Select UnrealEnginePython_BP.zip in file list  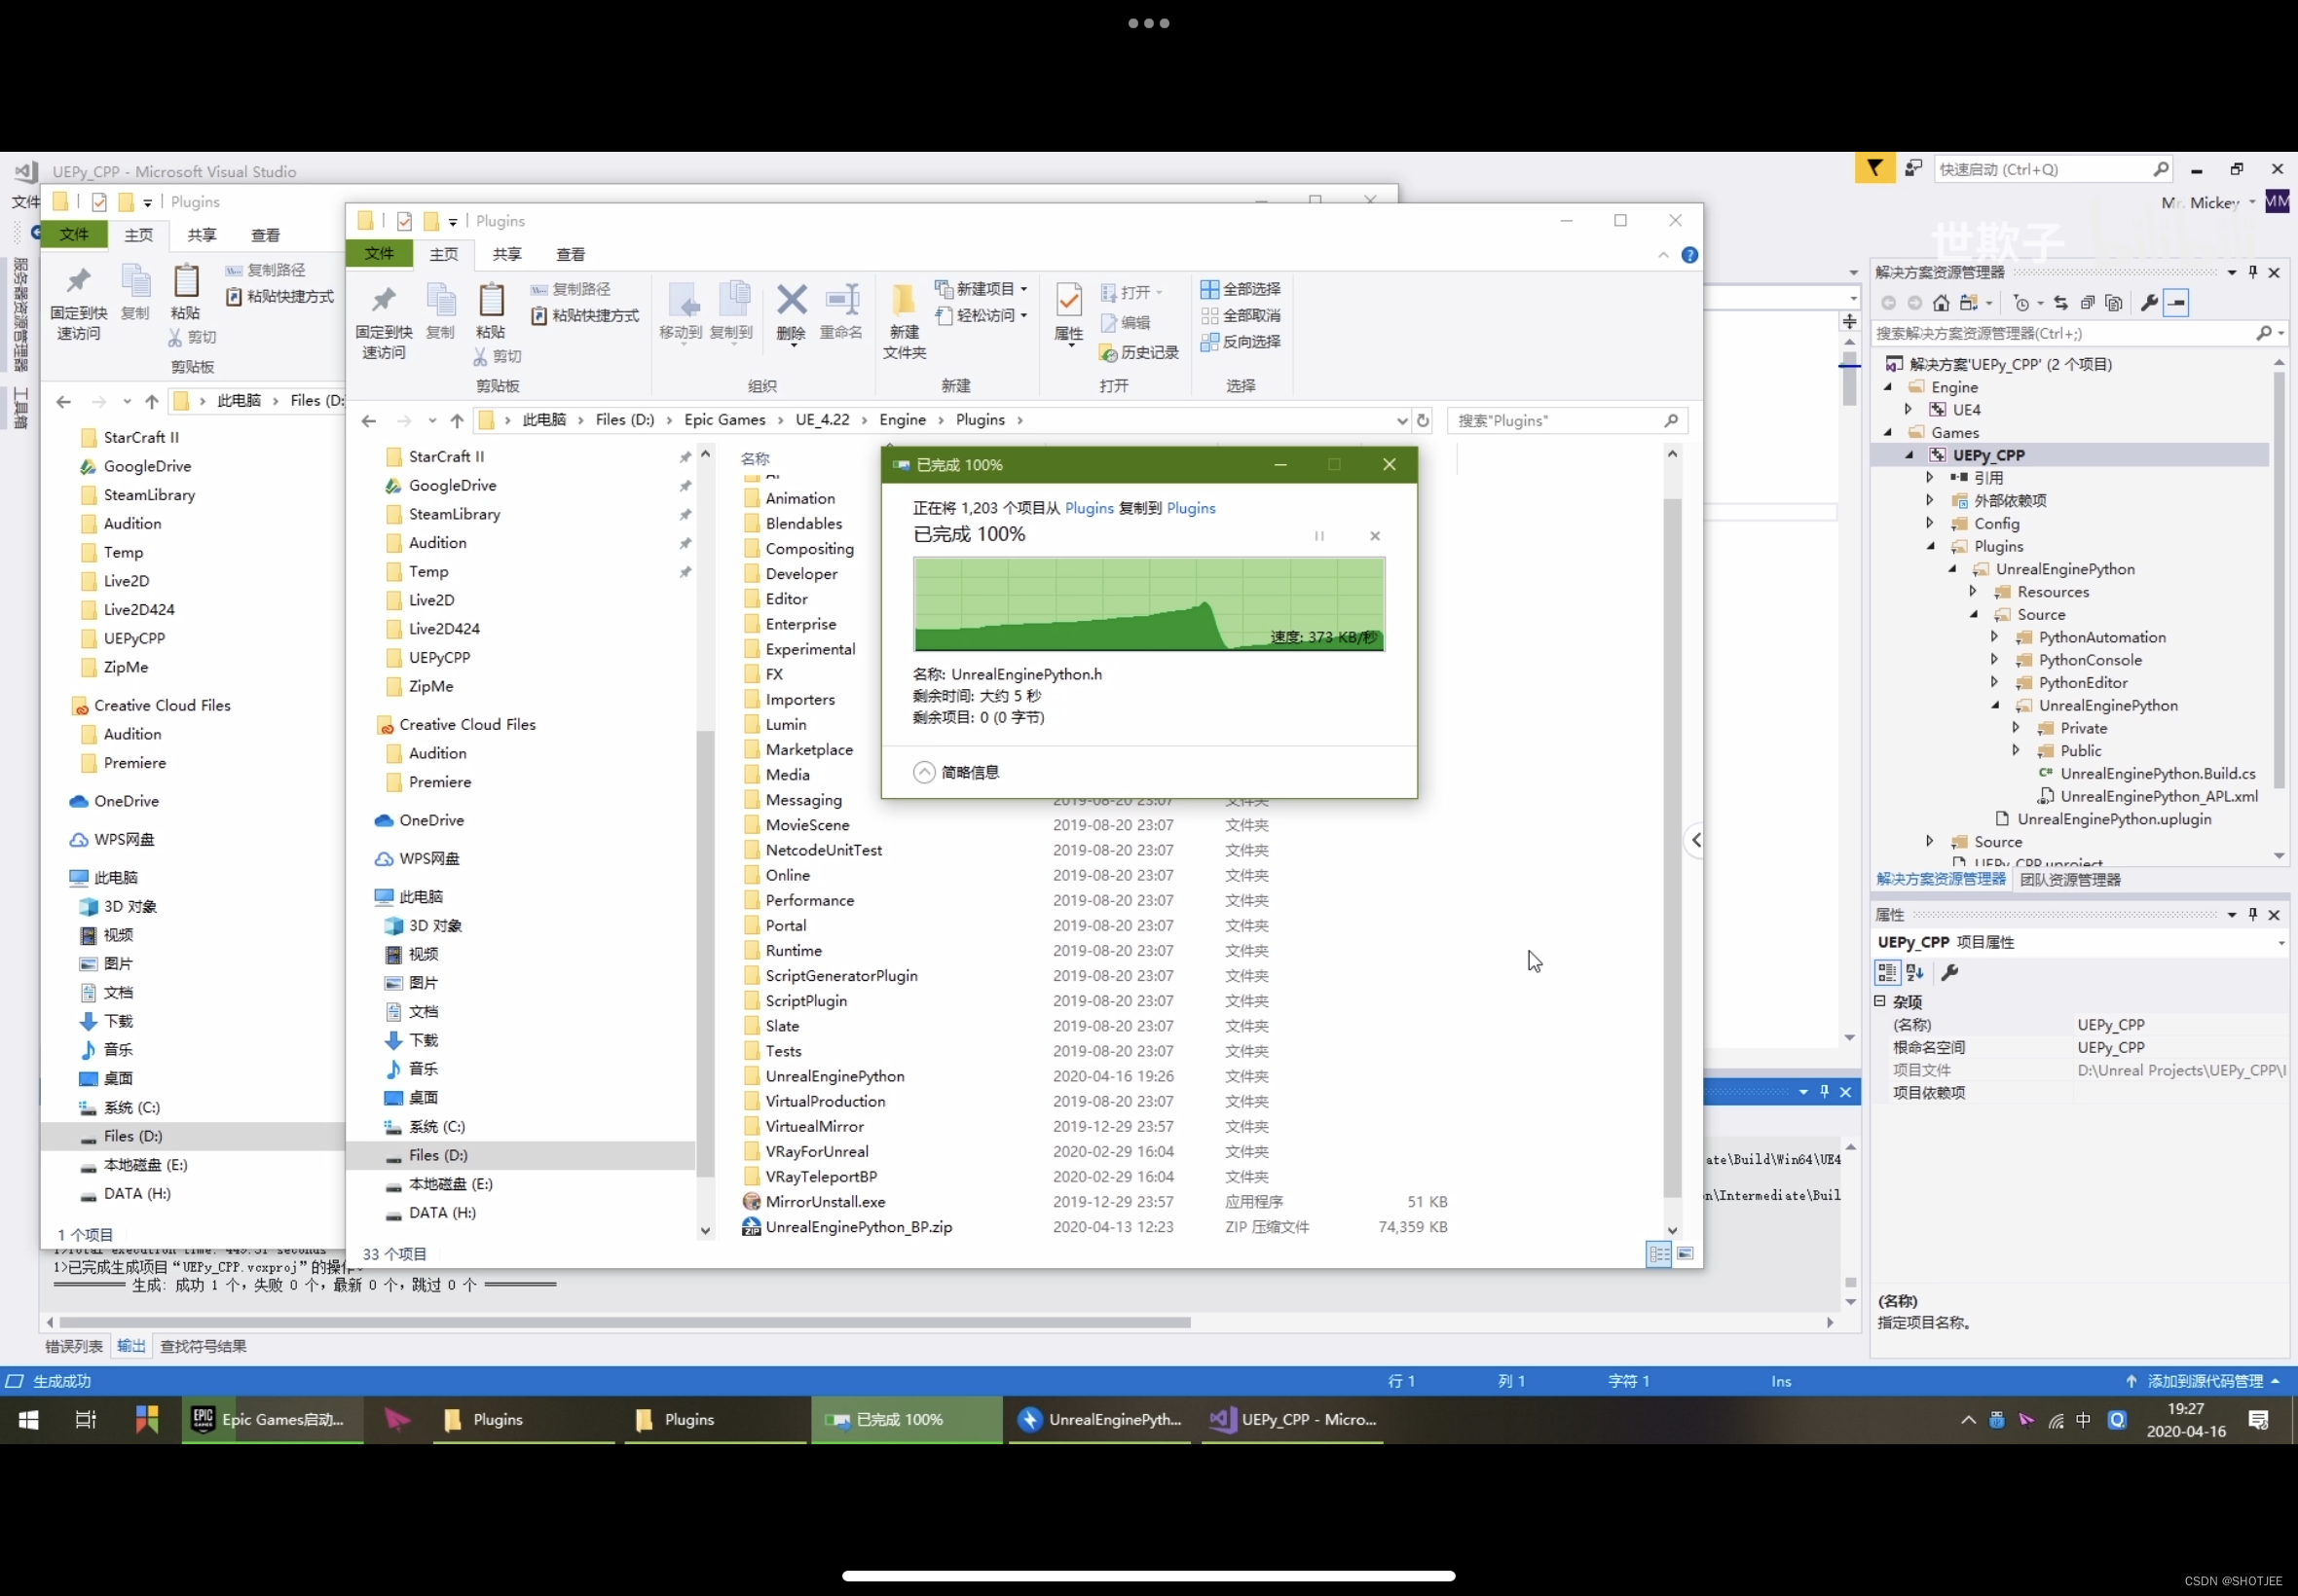click(x=859, y=1227)
